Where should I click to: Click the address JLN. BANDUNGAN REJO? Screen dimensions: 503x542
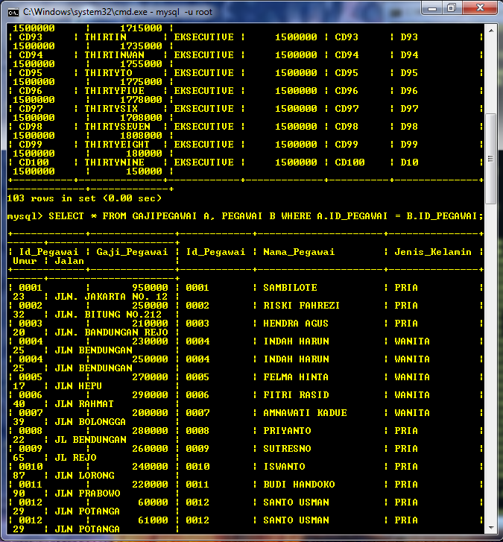111,333
